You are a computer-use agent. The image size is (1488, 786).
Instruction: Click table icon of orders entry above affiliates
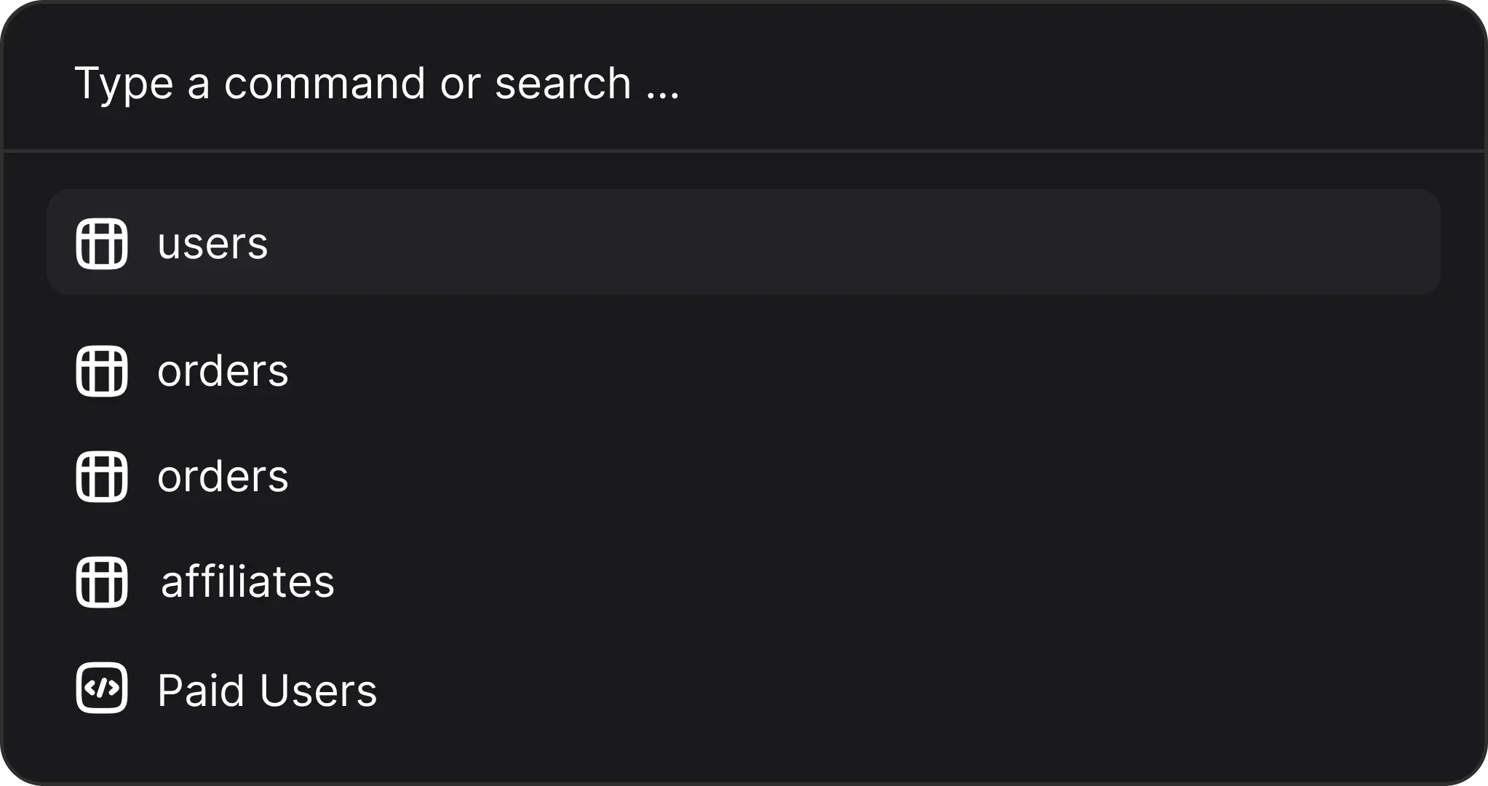[102, 477]
